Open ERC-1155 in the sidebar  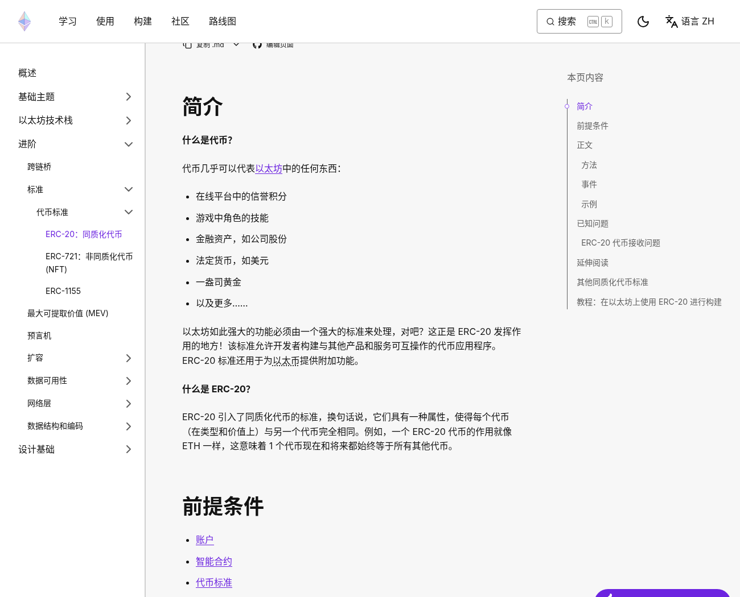coord(63,291)
